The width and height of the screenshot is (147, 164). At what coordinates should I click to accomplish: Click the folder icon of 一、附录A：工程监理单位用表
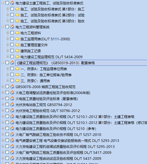17,69
